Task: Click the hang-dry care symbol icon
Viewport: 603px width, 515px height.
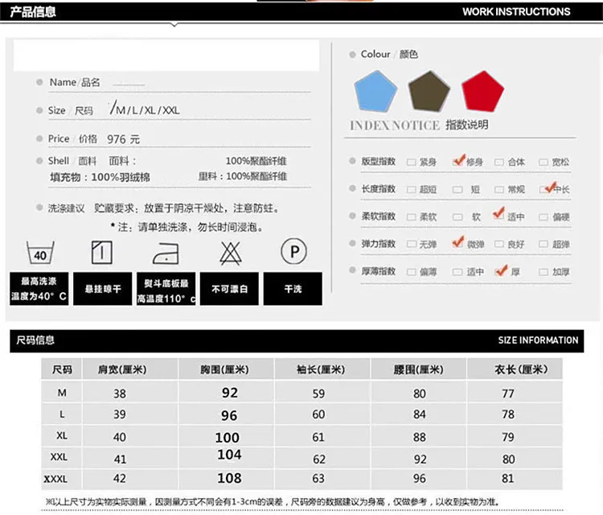Action: (102, 253)
